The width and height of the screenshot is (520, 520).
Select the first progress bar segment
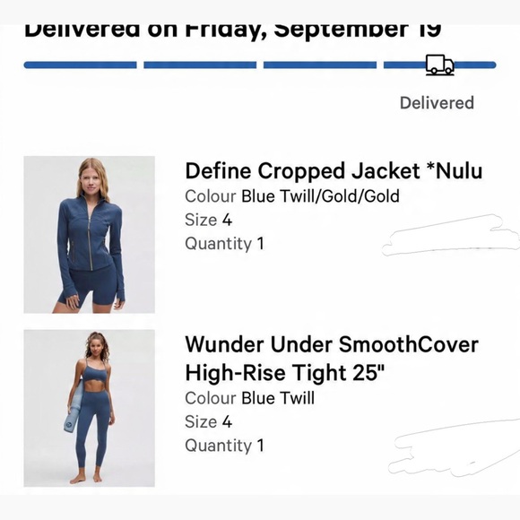coord(81,65)
